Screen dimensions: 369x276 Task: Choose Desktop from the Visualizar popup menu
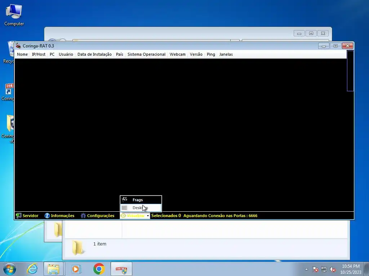[141, 208]
